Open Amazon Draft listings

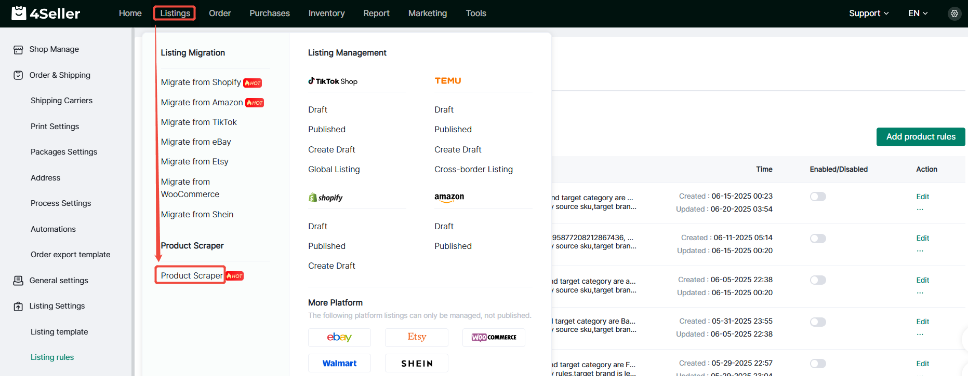coord(444,227)
